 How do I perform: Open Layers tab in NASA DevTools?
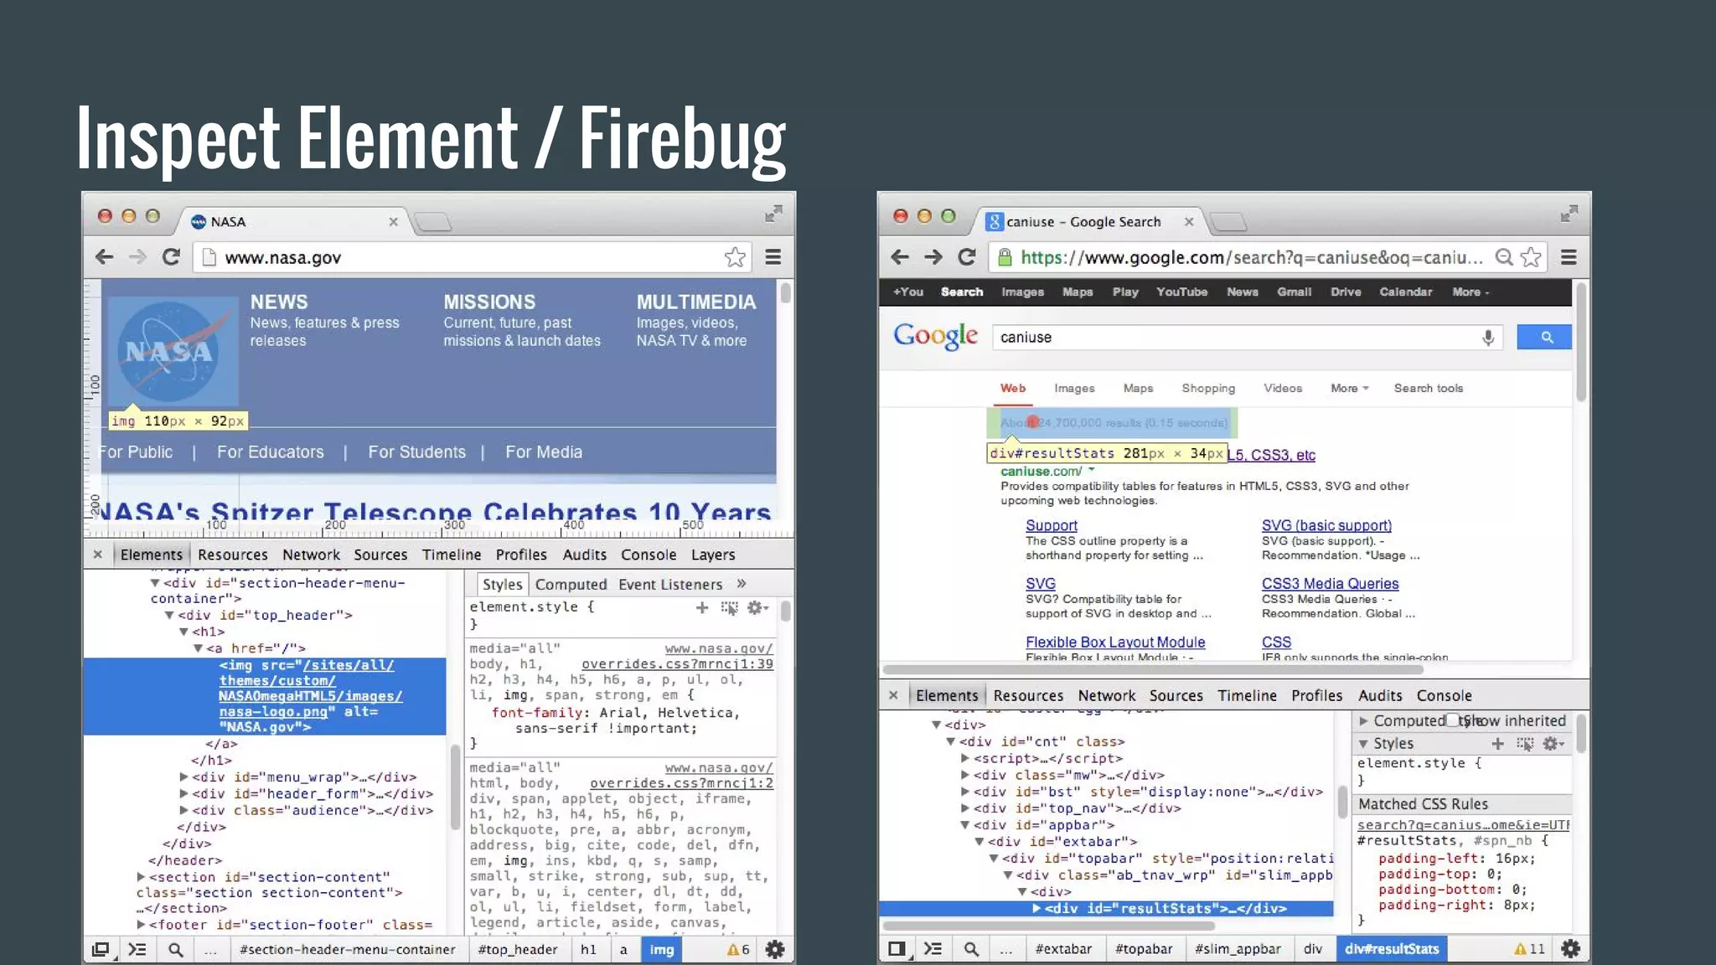coord(713,555)
